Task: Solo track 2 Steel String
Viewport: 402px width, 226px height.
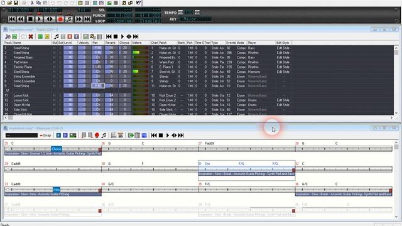Action: (x=60, y=53)
